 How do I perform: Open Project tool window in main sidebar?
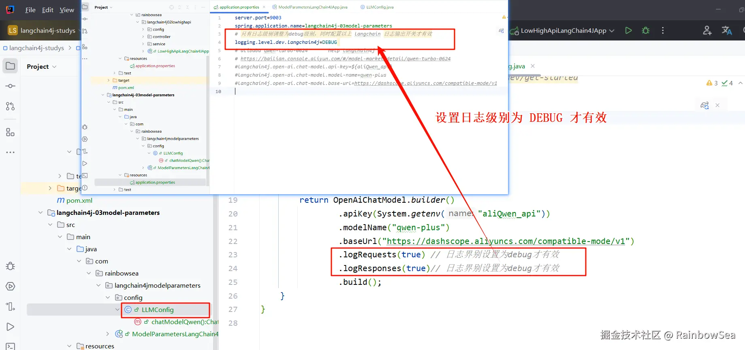coord(11,66)
